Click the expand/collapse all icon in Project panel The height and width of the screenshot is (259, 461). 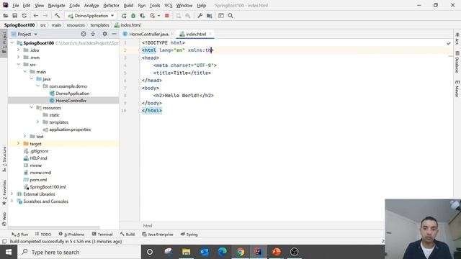pos(93,34)
